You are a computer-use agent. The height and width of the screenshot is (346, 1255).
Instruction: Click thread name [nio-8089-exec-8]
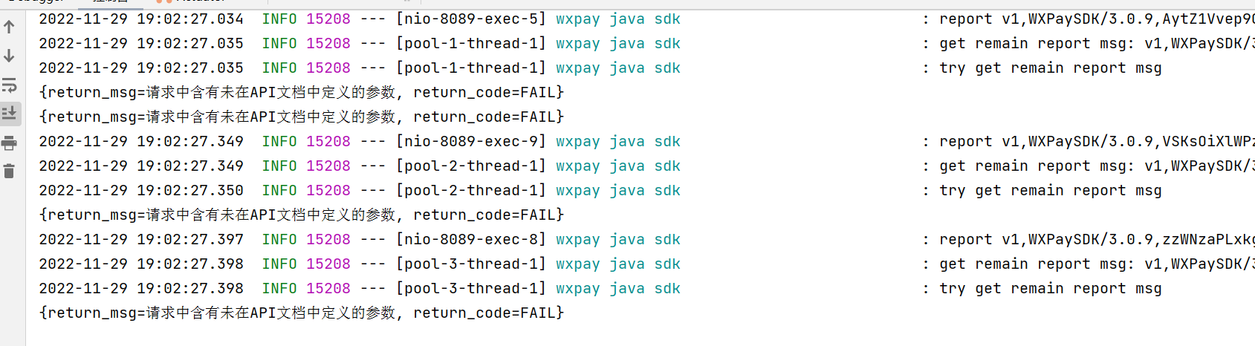[x=471, y=240]
